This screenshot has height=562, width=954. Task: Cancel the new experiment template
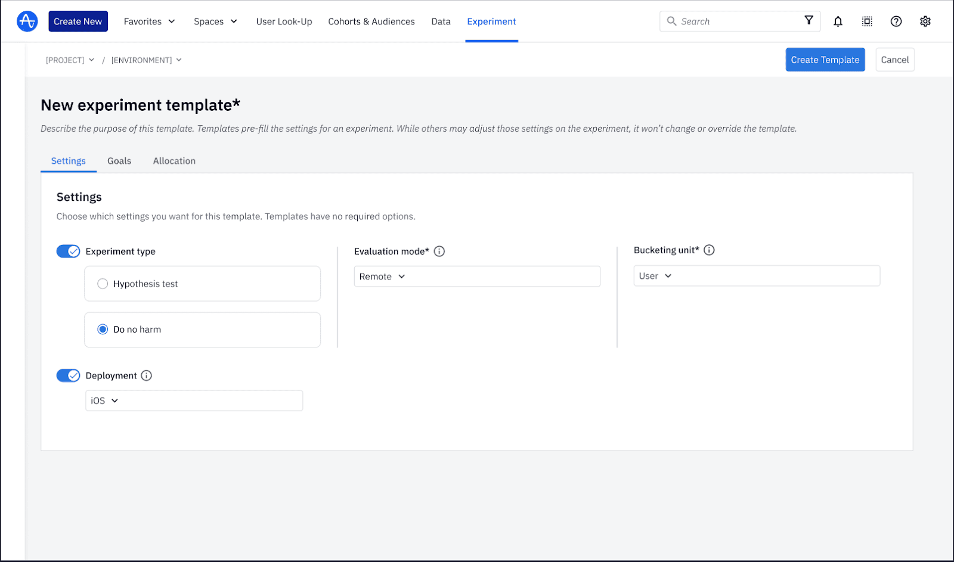tap(894, 60)
